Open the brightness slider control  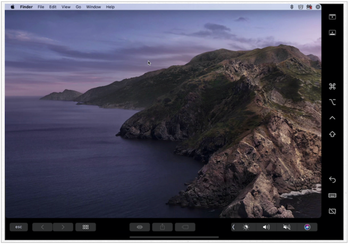tap(246, 227)
